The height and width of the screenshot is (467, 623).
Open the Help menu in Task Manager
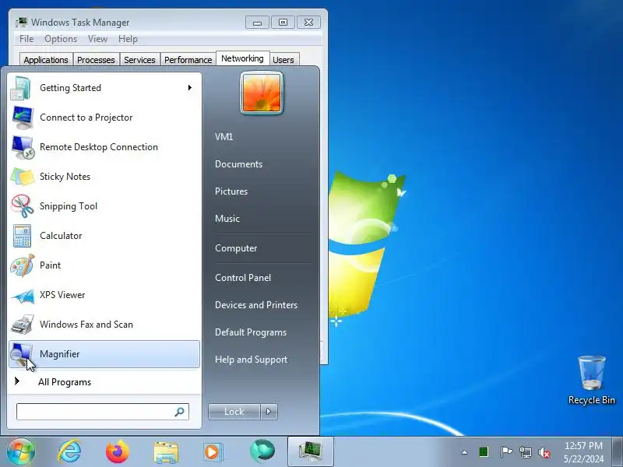[128, 39]
